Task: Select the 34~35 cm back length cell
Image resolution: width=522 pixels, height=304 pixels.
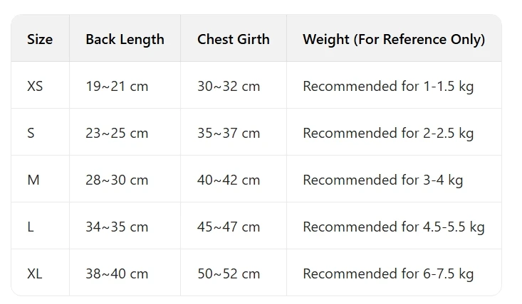Action: point(117,227)
